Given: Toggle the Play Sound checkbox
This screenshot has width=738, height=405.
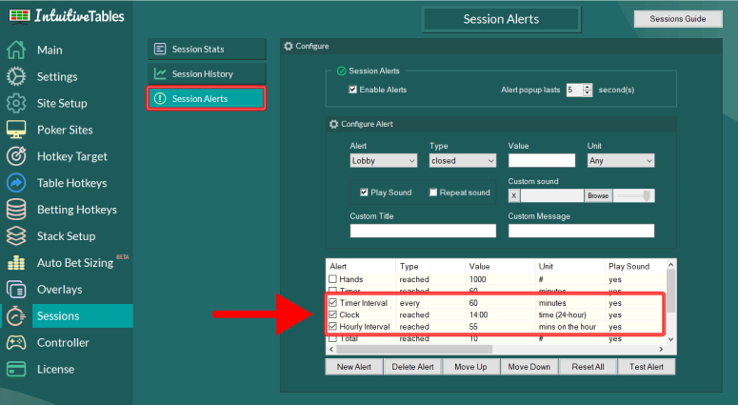Looking at the screenshot, I should tap(364, 192).
